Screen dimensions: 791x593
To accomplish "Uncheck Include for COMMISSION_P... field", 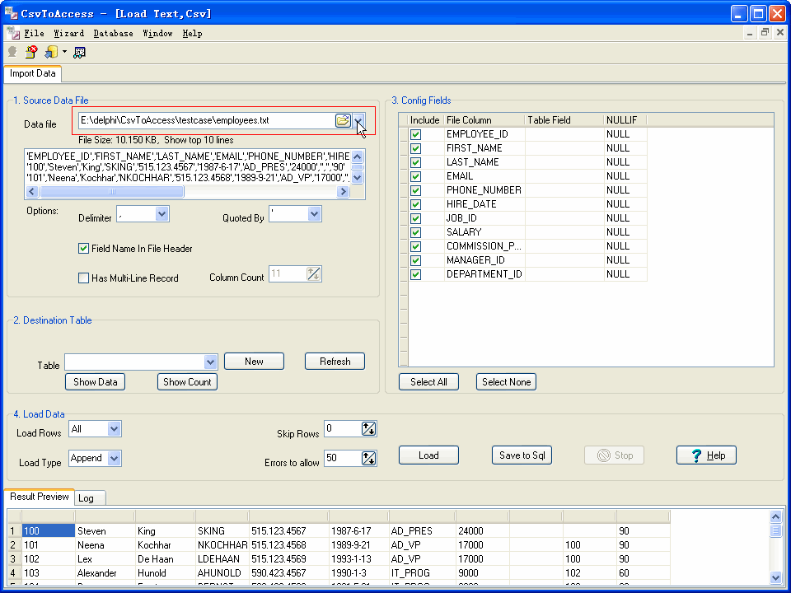I will [x=415, y=246].
